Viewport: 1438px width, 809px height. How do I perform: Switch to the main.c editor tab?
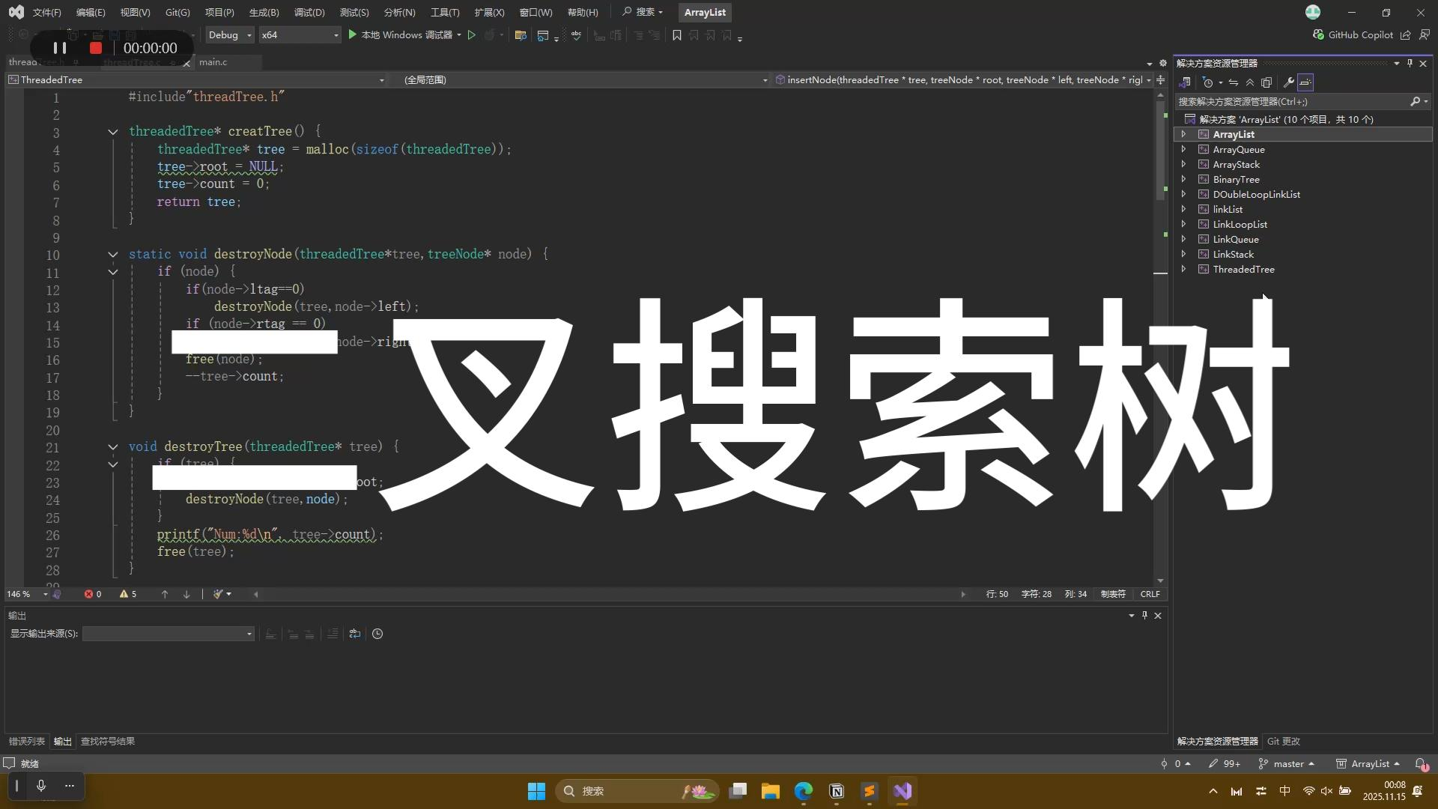[x=213, y=62]
